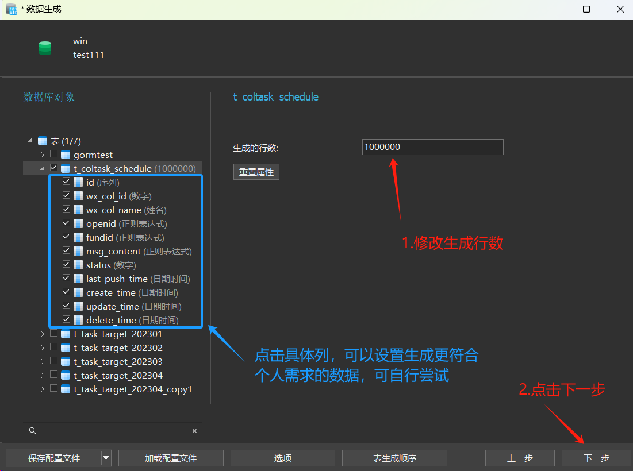Check the gormtest table checkbox

tap(53, 155)
